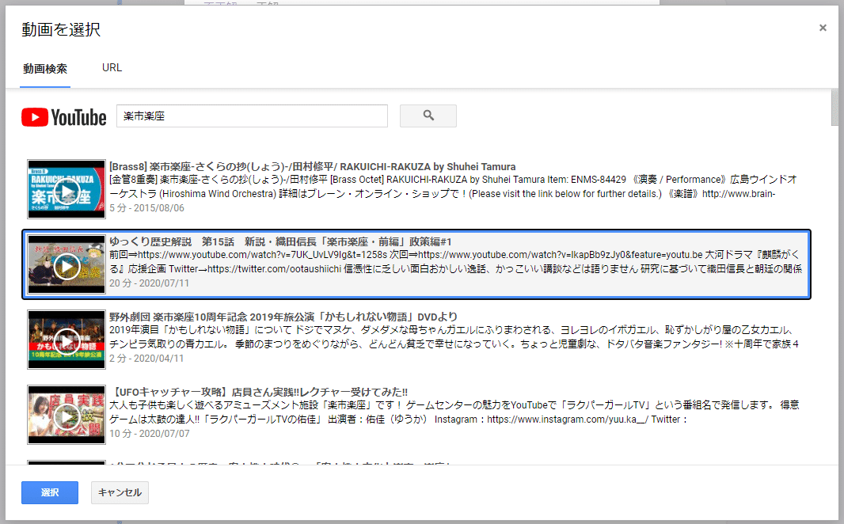Screen dimensions: 844x524
Task: Click description starting [金管8重奏] 楽市楽座
Action: [x=453, y=187]
